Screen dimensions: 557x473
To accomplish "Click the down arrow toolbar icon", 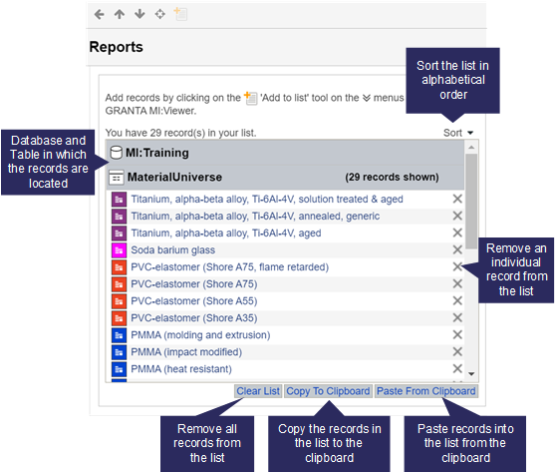I will point(139,14).
